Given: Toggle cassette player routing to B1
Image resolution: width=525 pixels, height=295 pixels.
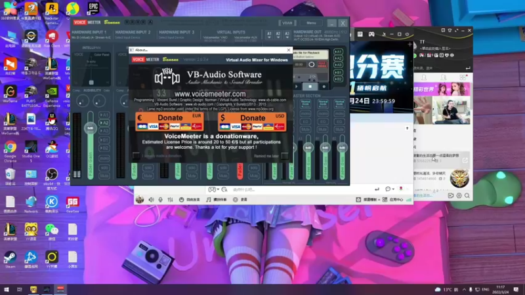Looking at the screenshot, I should [338, 72].
